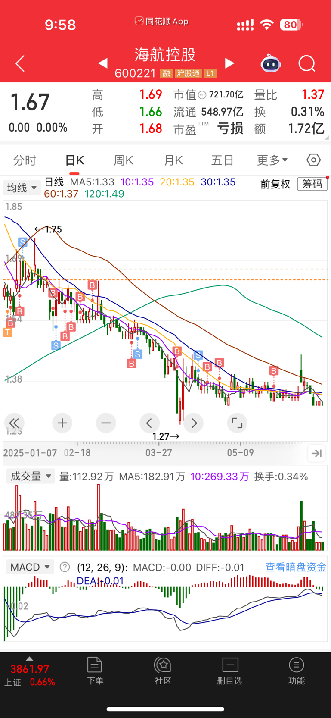Switch to 五日 tab

pos(223,160)
